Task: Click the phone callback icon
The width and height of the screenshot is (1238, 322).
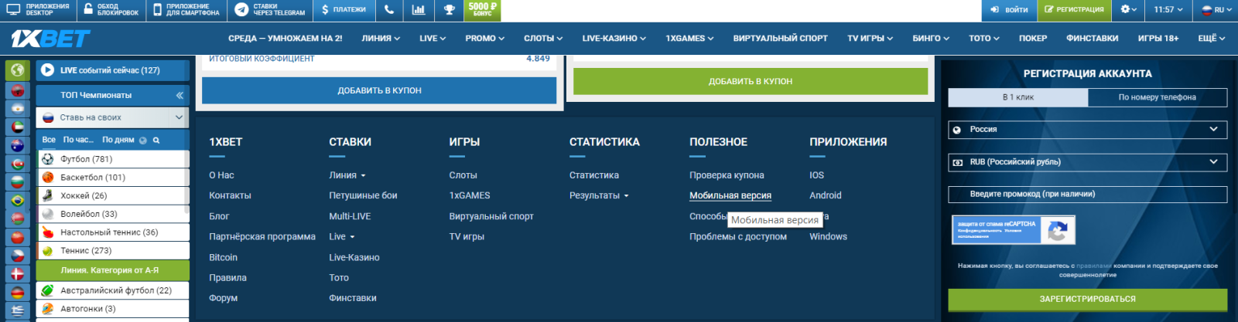Action: click(389, 9)
